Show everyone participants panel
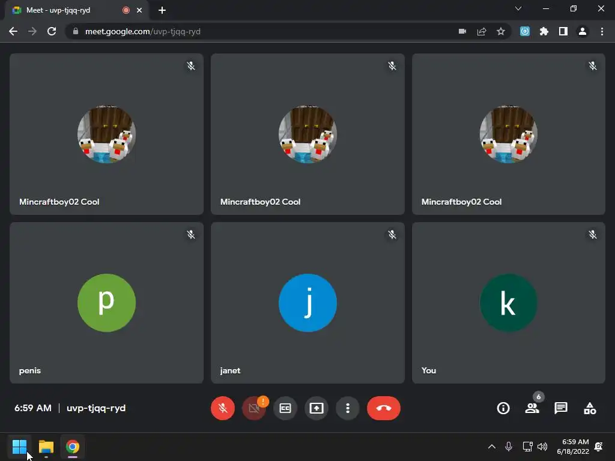This screenshot has height=461, width=615. 532,408
